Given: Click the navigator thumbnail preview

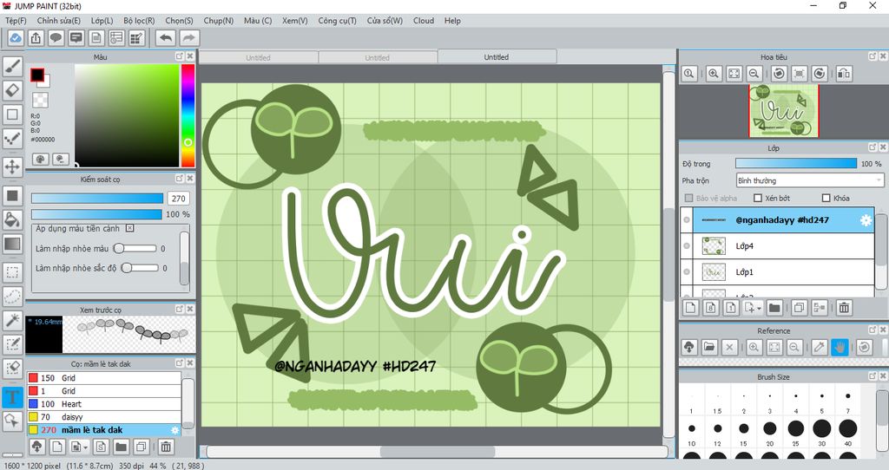Looking at the screenshot, I should (x=784, y=111).
